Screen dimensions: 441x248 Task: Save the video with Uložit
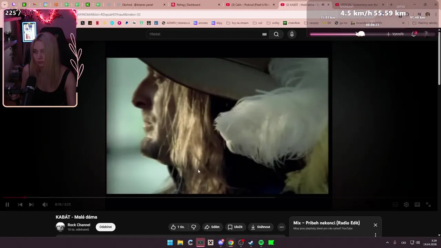tap(235, 227)
